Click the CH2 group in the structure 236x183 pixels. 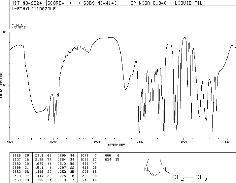pyautogui.click(x=178, y=178)
